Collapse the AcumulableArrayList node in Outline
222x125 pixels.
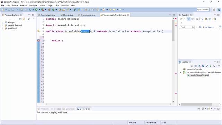click(x=181, y=72)
